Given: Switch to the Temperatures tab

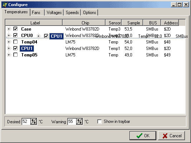Looking at the screenshot, I should tap(16, 12).
